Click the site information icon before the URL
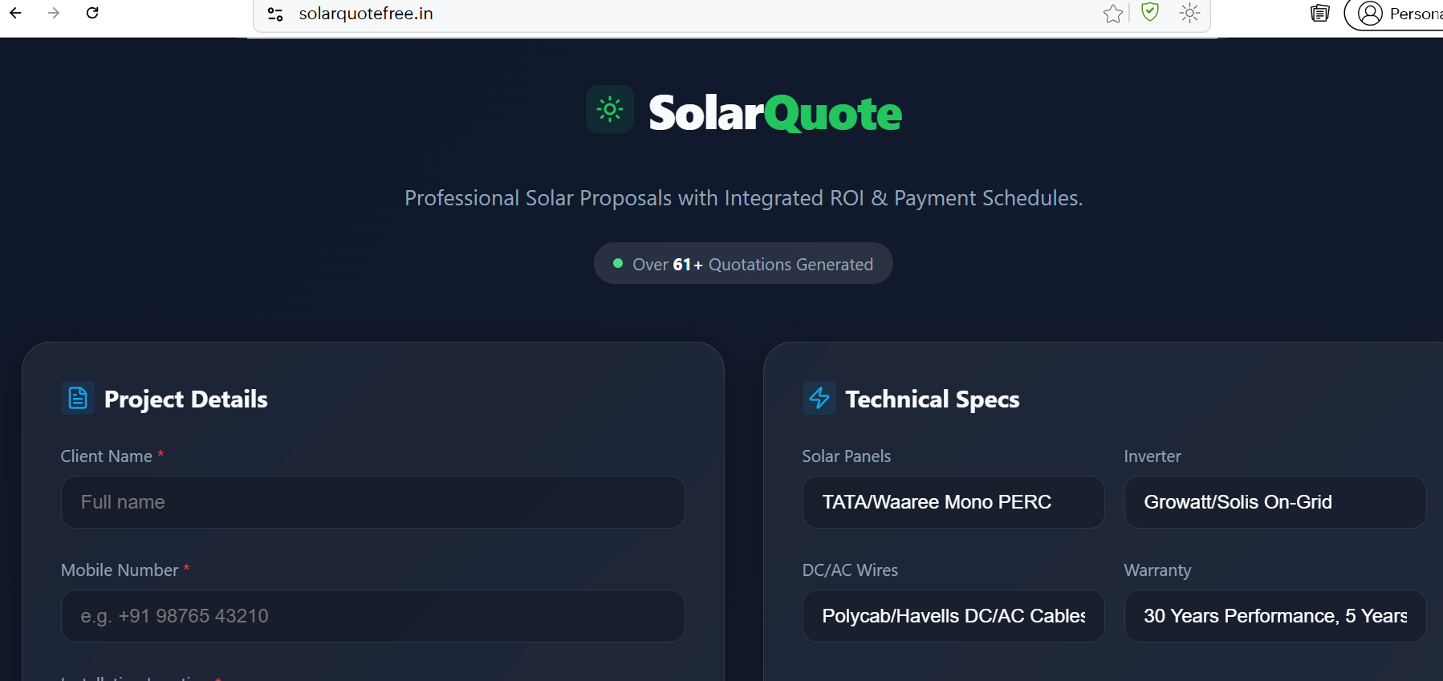This screenshot has width=1443, height=681. point(275,14)
